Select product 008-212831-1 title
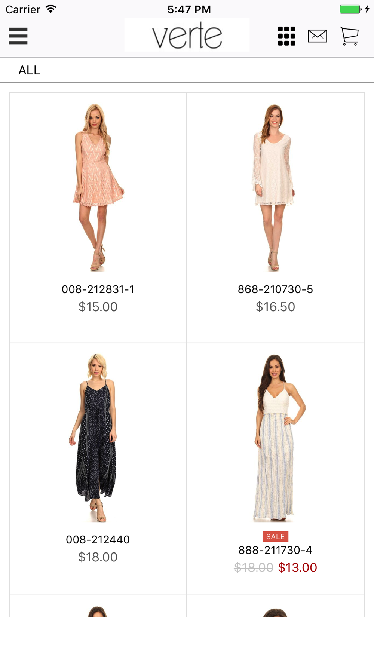The width and height of the screenshot is (374, 665). click(x=98, y=289)
